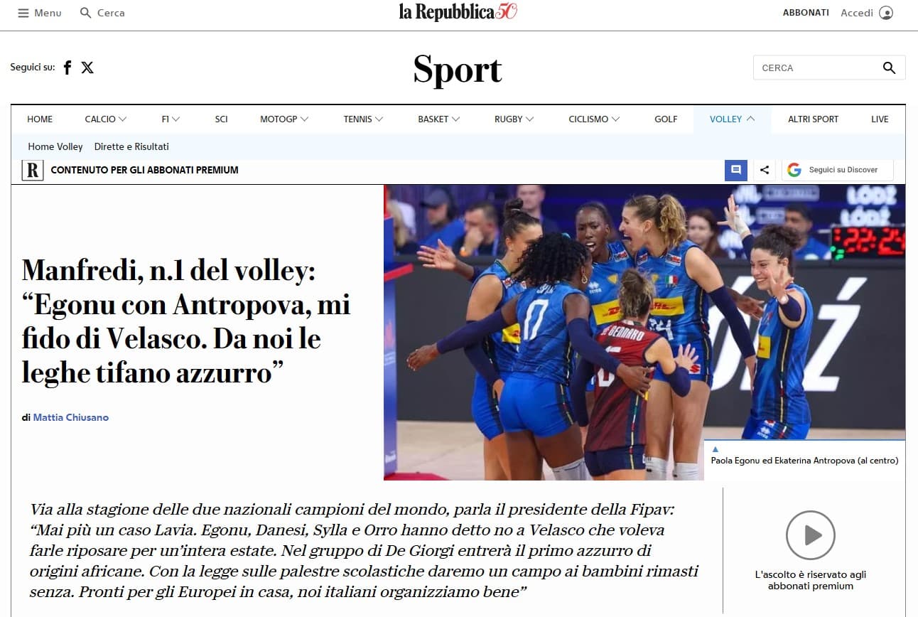Click Seguici su Discover button

tap(837, 170)
